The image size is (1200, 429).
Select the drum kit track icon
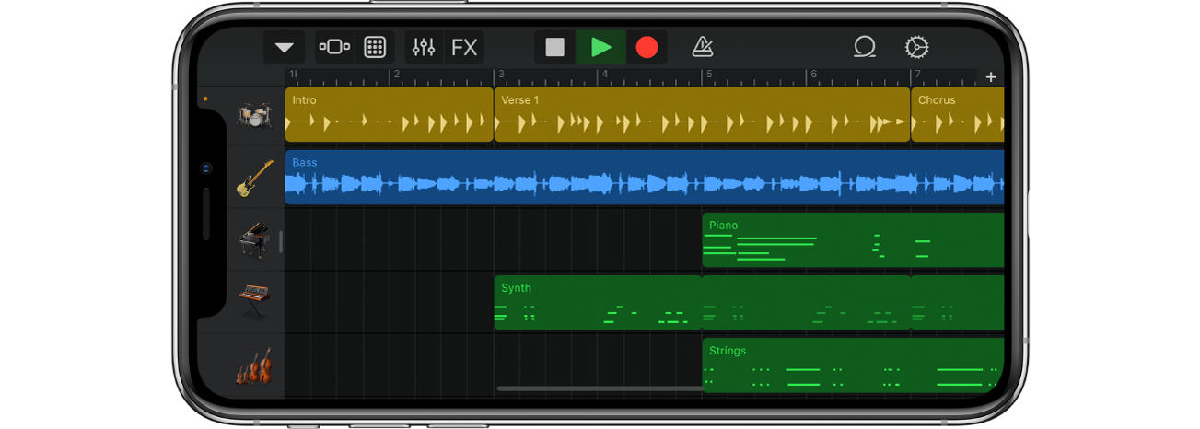(253, 115)
